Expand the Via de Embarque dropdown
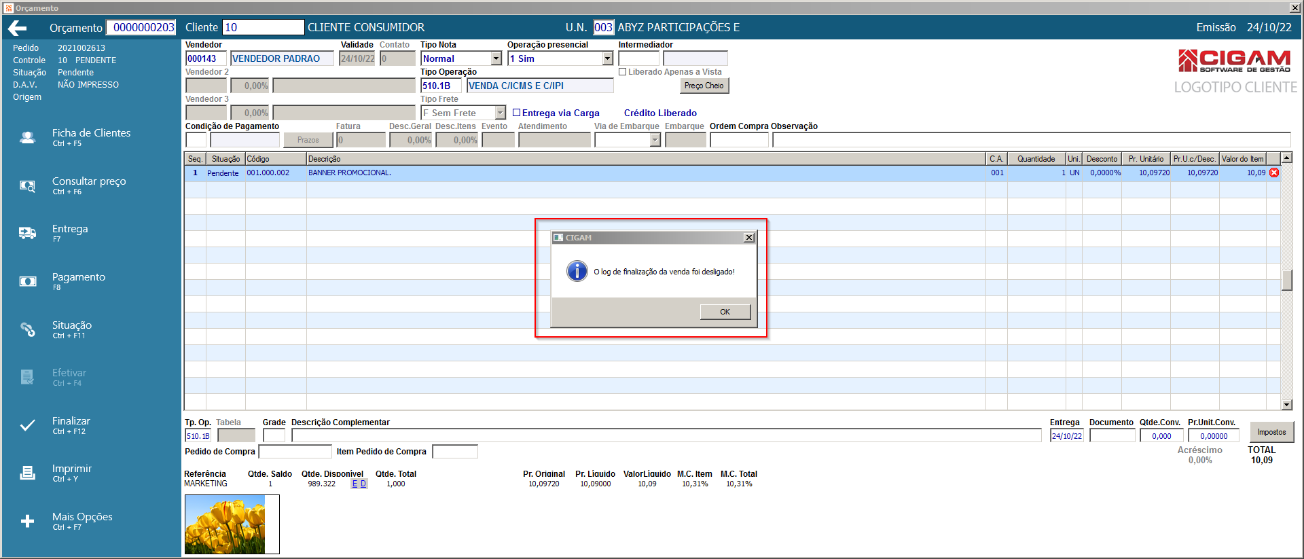 point(655,140)
